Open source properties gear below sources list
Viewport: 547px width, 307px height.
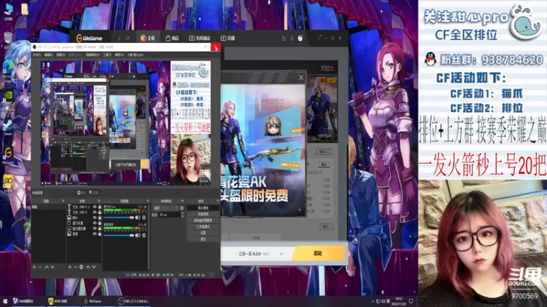click(x=81, y=267)
